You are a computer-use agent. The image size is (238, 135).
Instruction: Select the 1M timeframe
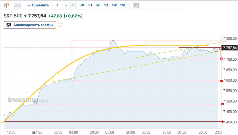coord(122,5)
